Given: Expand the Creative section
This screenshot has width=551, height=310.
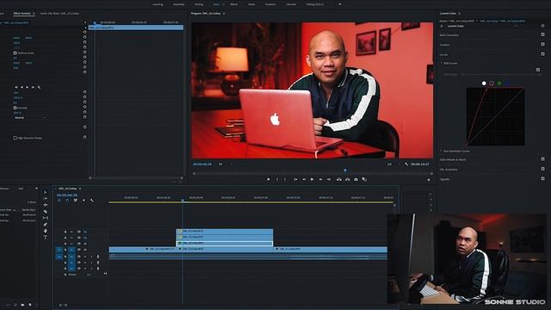Looking at the screenshot, I should [x=444, y=45].
